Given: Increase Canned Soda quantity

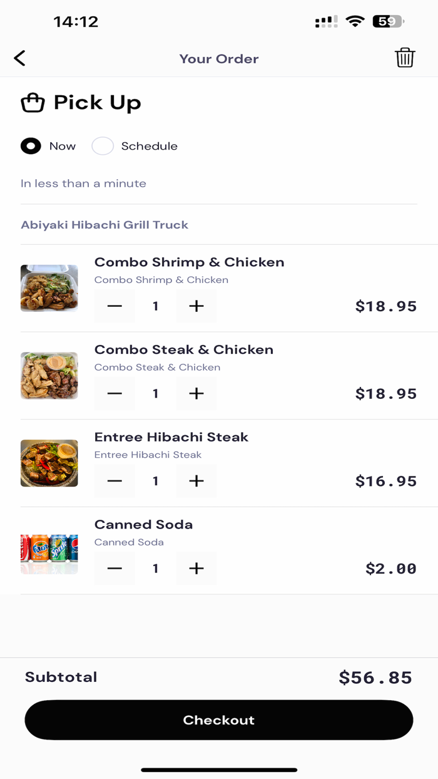Looking at the screenshot, I should pyautogui.click(x=196, y=569).
